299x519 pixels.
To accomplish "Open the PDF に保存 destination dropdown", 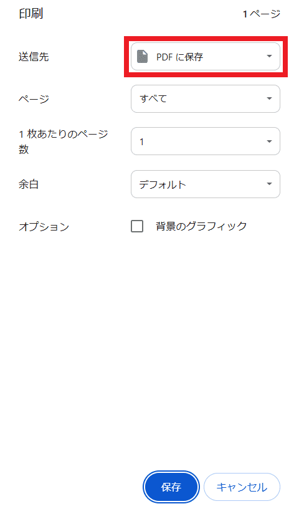I will pos(206,56).
